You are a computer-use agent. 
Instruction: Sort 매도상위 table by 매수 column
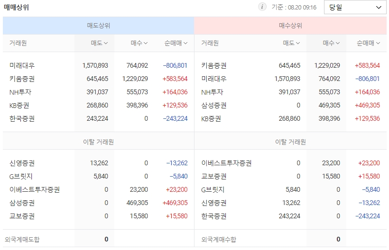click(139, 43)
